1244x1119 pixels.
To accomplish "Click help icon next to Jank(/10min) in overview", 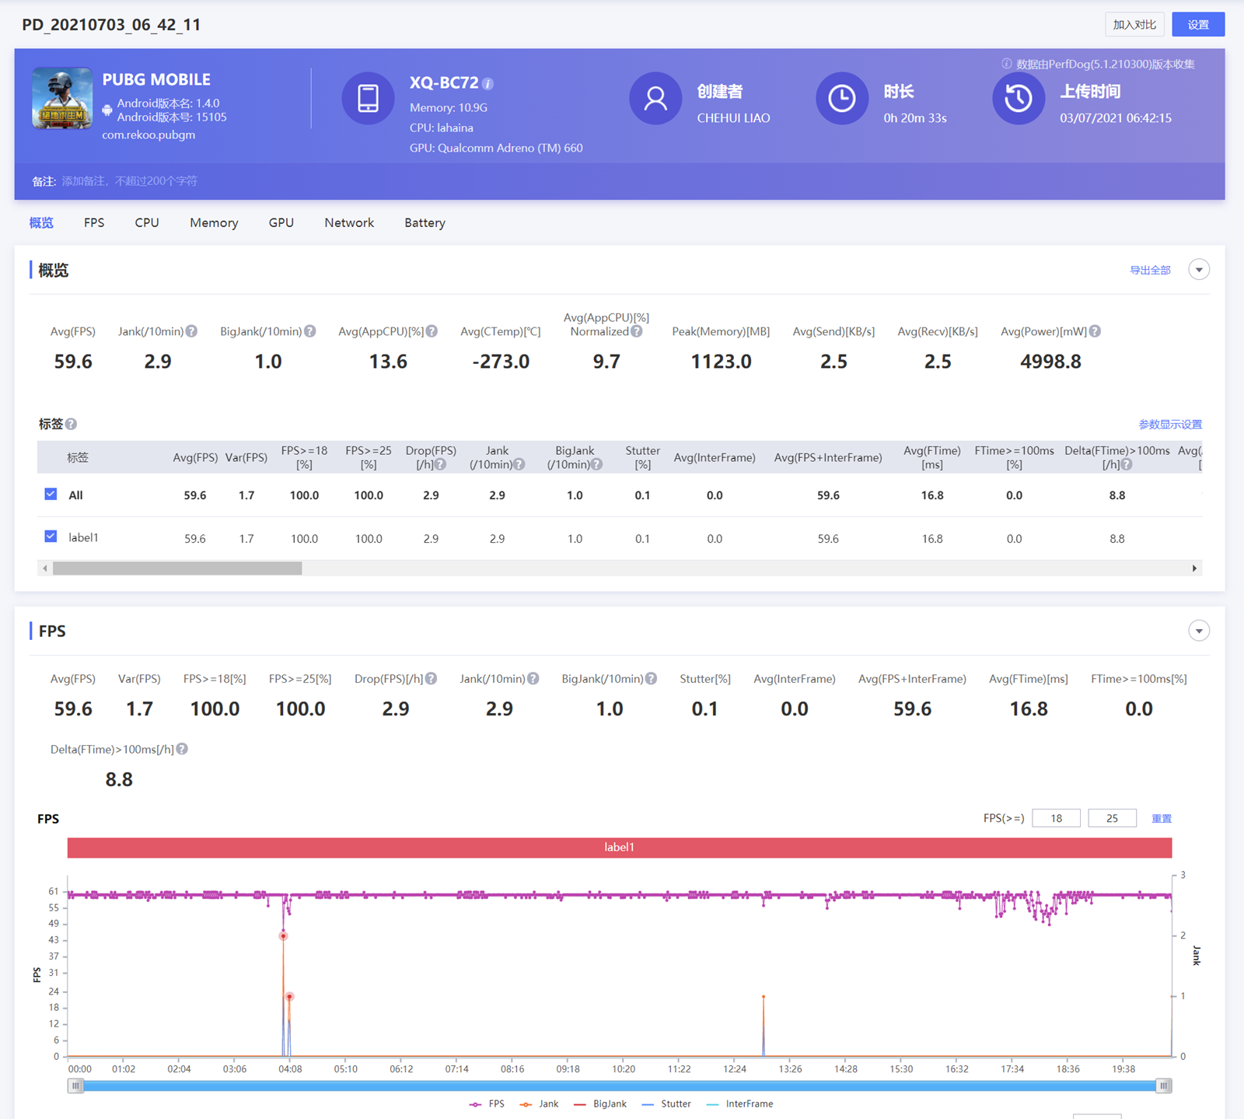I will (191, 331).
